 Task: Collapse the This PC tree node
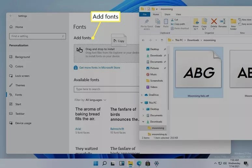142,103
